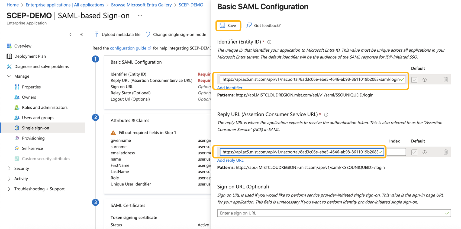The height and width of the screenshot is (229, 461).
Task: Open the Got feedback option
Action: coord(263,25)
